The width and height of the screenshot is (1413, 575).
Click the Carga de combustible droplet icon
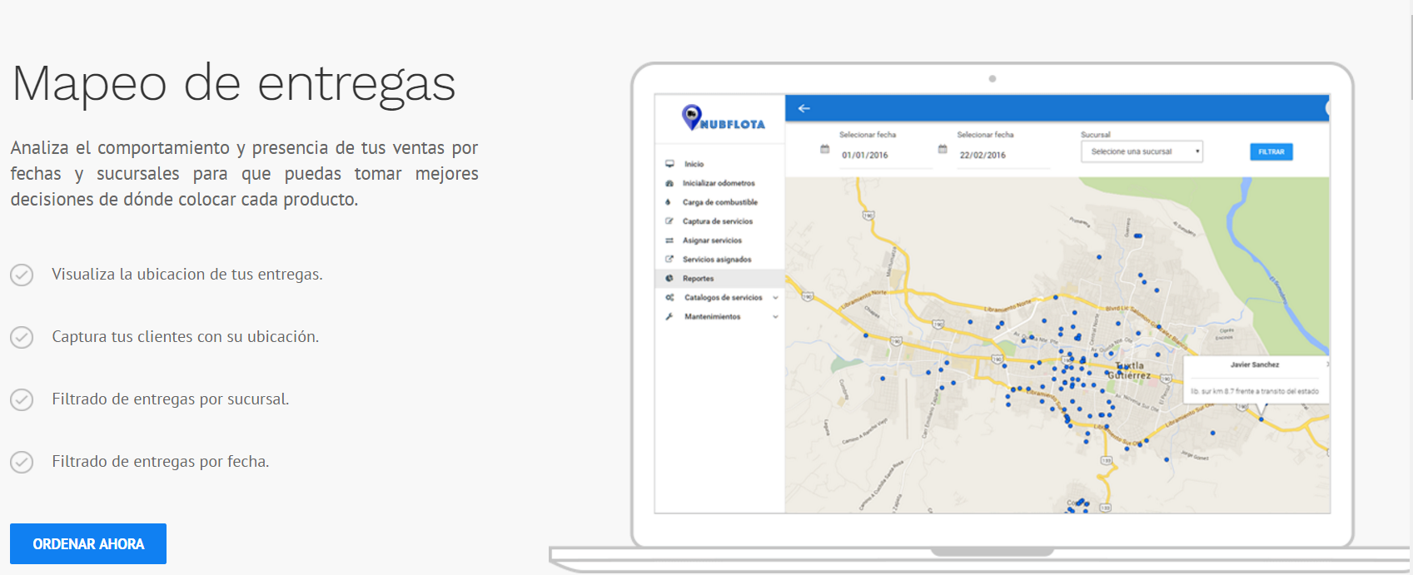click(x=669, y=202)
